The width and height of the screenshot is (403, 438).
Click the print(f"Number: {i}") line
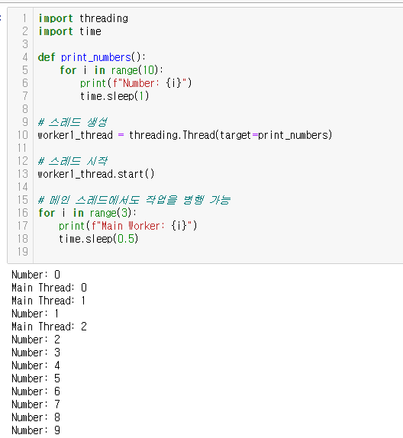tap(136, 83)
